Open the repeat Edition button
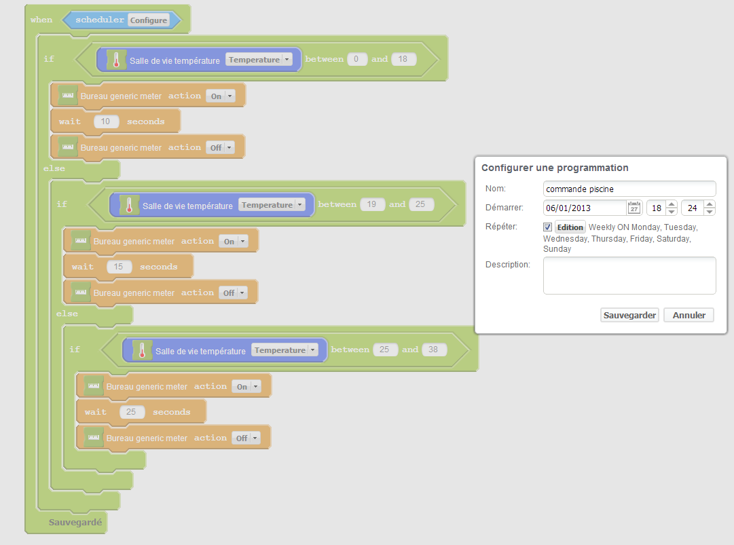The image size is (734, 545). [570, 227]
